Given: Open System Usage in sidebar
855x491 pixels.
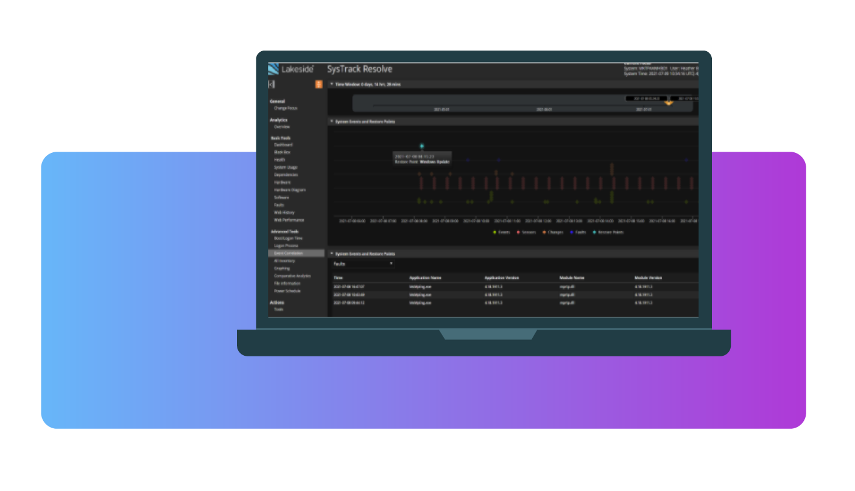Looking at the screenshot, I should pos(286,168).
